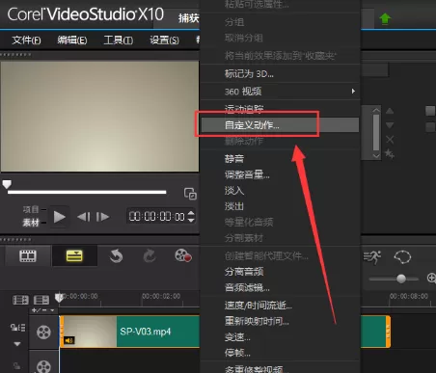Choose 运动追踪 menu entry

point(280,109)
